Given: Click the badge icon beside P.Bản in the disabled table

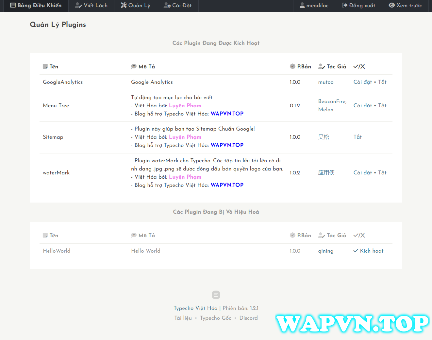Looking at the screenshot, I should [x=292, y=235].
